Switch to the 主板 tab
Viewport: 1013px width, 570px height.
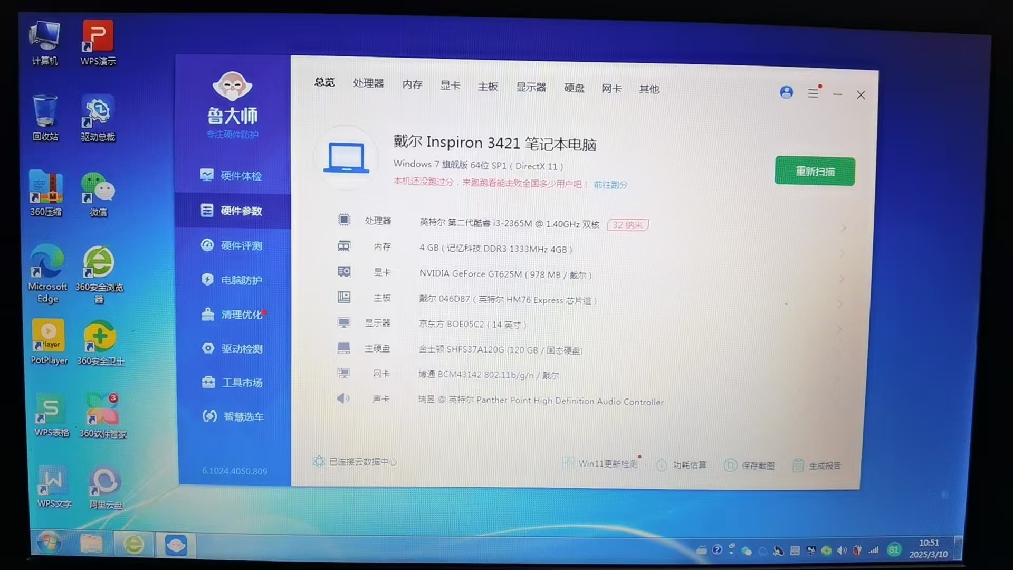click(488, 86)
